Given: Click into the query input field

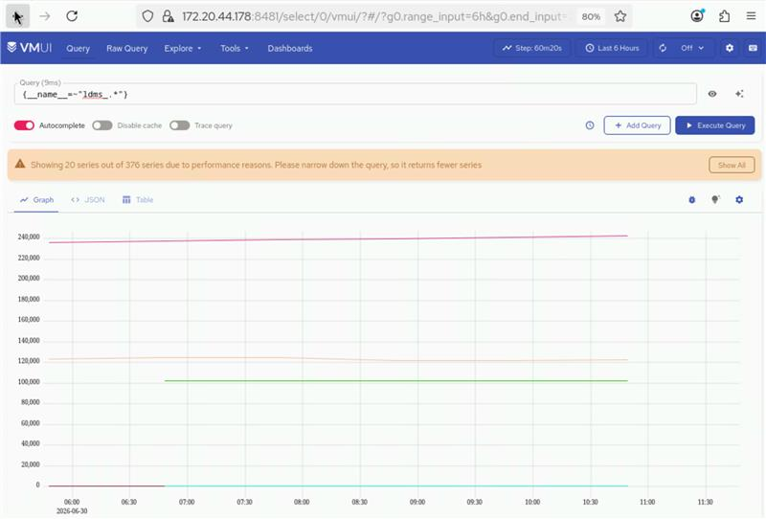Looking at the screenshot, I should pos(355,94).
